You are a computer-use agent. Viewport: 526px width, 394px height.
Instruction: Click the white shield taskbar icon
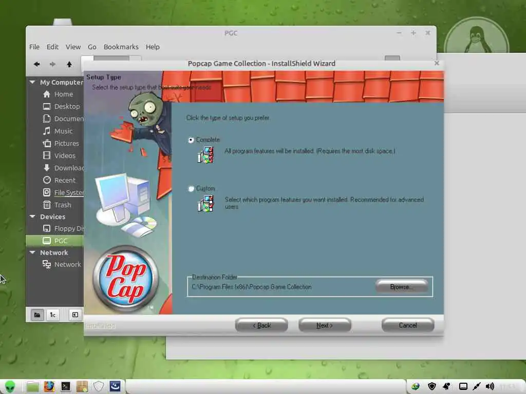click(x=98, y=387)
